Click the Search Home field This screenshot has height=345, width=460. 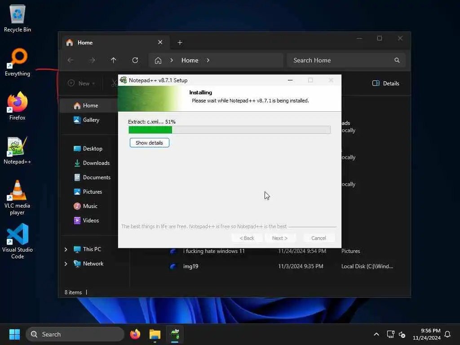click(x=346, y=60)
